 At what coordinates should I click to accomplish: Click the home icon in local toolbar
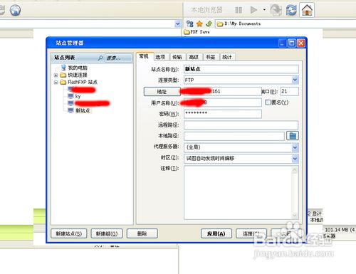click(x=307, y=10)
